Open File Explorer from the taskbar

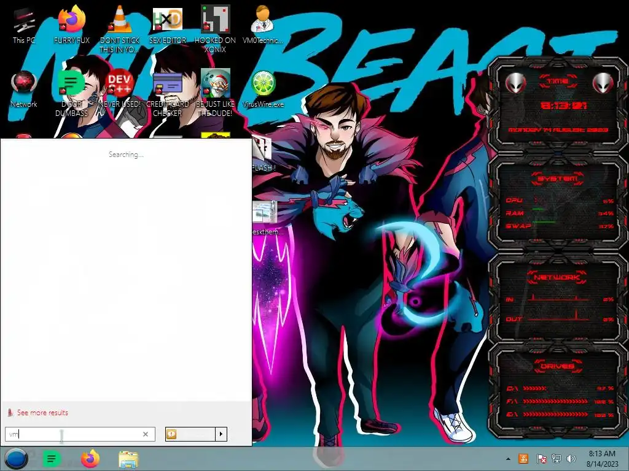pos(128,460)
